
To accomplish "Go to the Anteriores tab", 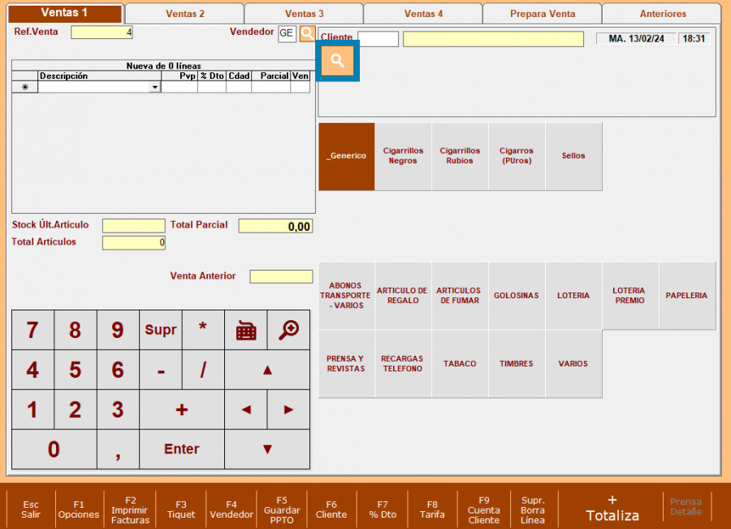I will (662, 14).
